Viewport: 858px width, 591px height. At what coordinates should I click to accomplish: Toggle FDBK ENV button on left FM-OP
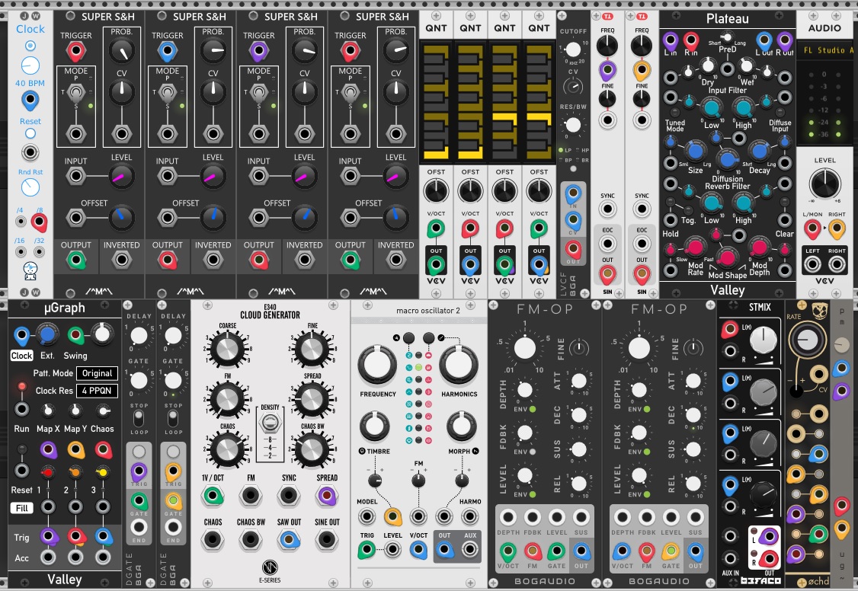pyautogui.click(x=533, y=452)
